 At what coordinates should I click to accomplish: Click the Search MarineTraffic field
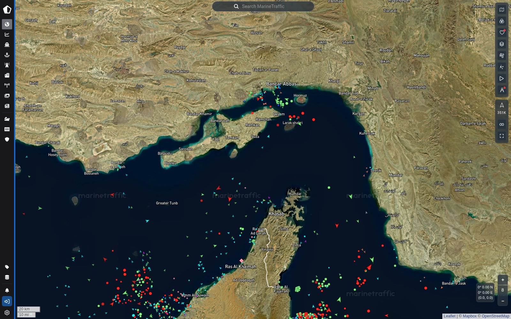[263, 6]
